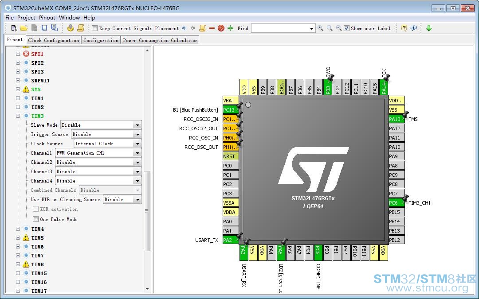Expand the TIM4 tree node
The height and width of the screenshot is (299, 479).
pos(18,229)
